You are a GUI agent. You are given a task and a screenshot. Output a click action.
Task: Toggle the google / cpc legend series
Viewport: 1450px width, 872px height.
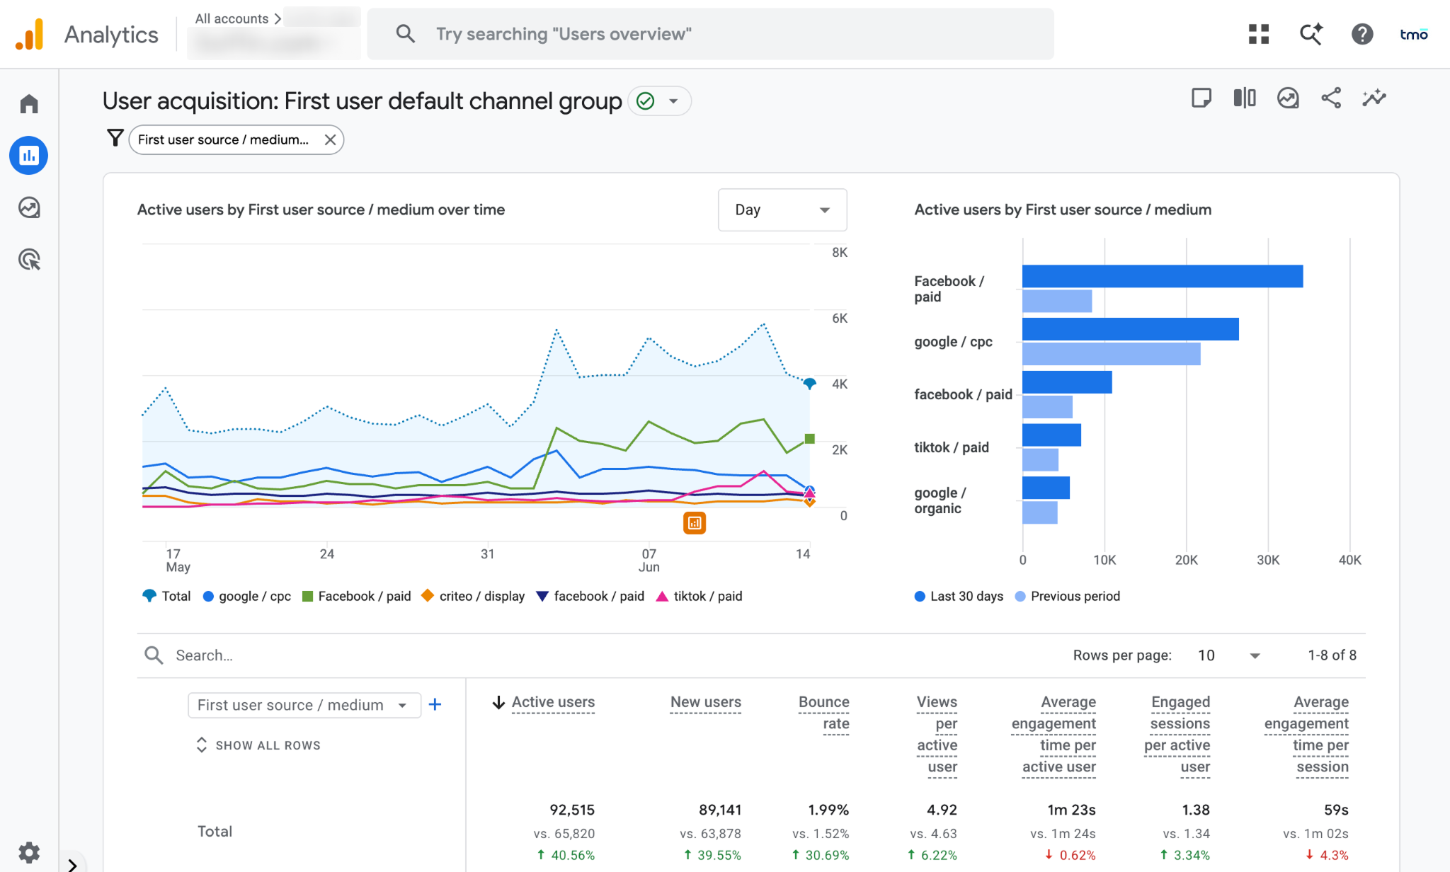tap(247, 596)
